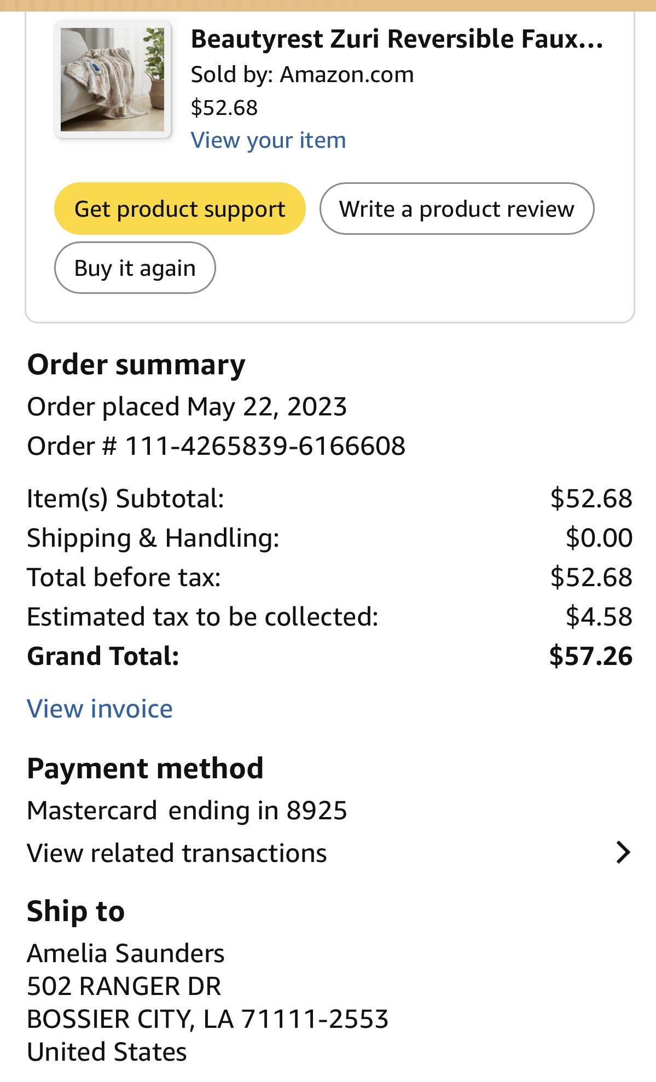Tap the Grand Total amount $57.26
This screenshot has width=656, height=1082.
[591, 656]
